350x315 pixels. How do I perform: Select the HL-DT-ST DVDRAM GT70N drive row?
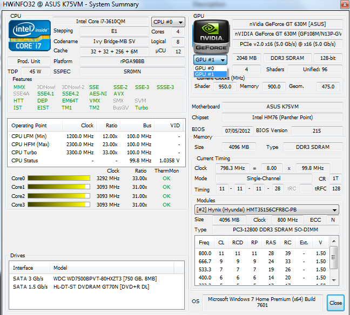point(97,287)
